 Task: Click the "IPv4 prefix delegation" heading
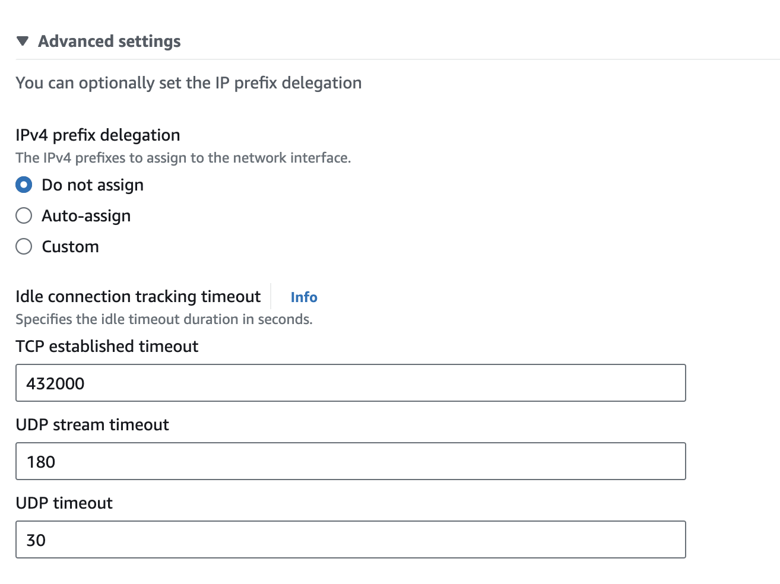(x=98, y=135)
